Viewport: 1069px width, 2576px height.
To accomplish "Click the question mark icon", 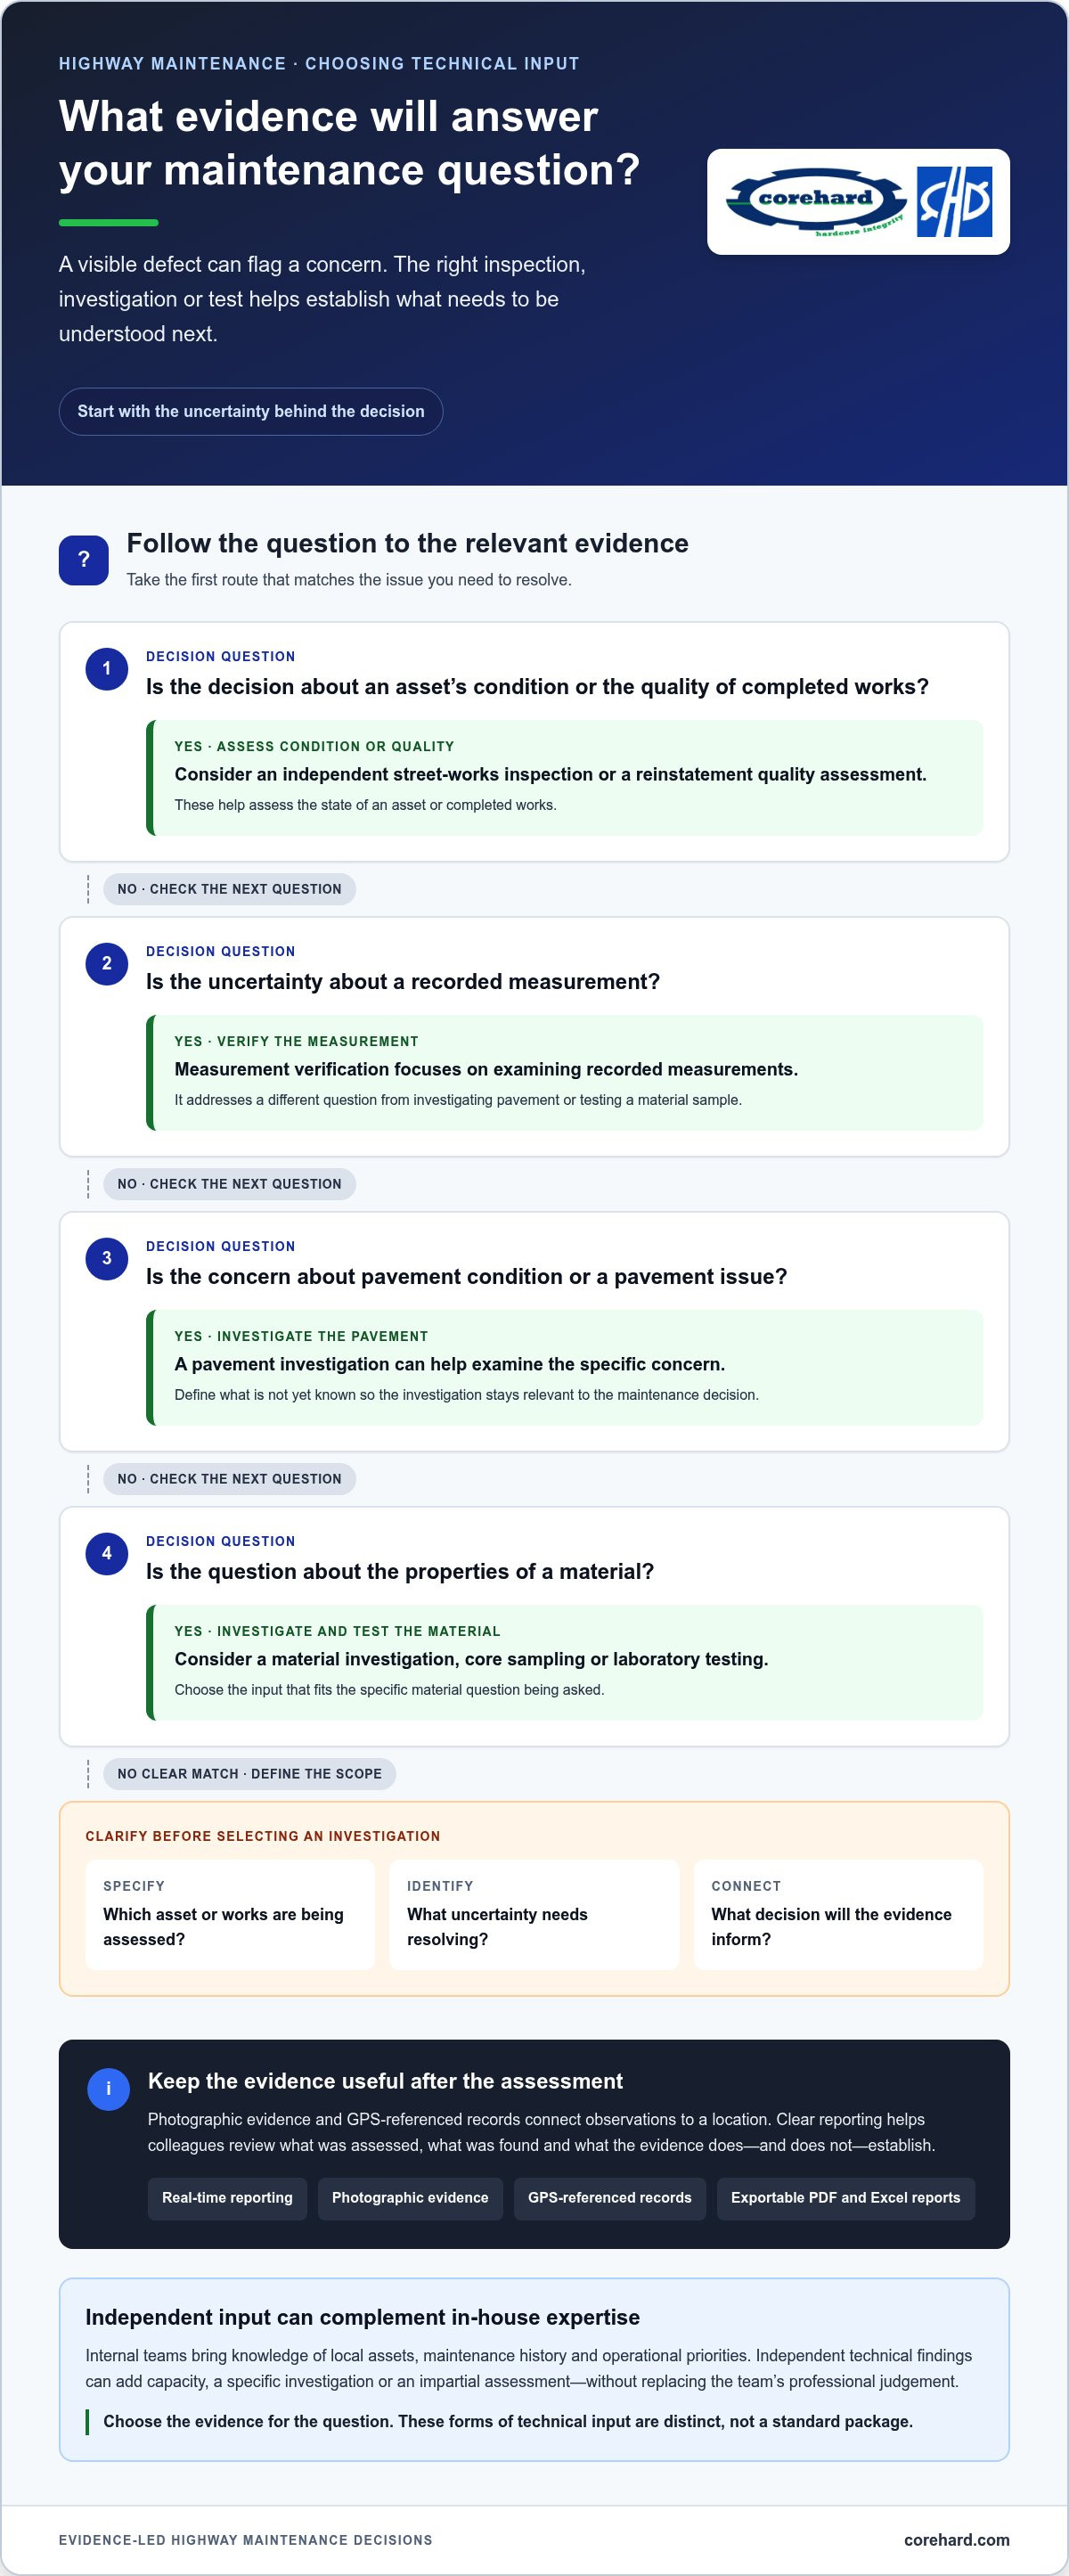I will (x=84, y=560).
